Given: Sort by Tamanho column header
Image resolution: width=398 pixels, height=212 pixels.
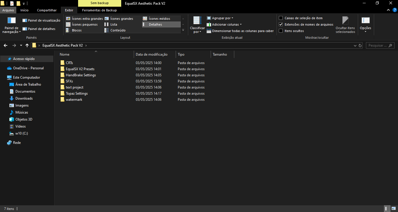Looking at the screenshot, I should [x=222, y=54].
